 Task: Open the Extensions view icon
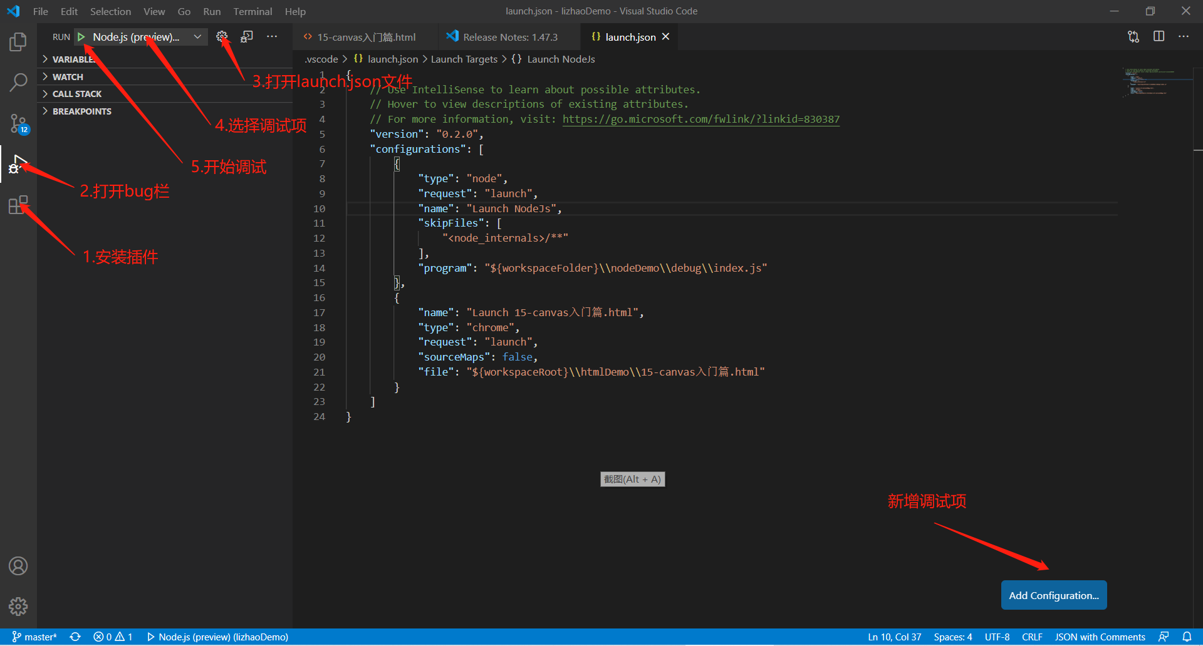click(x=18, y=205)
